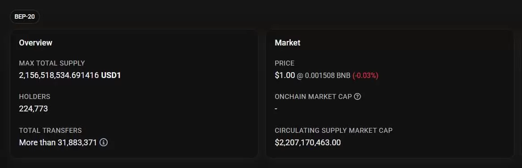Click the holders count 224,773

[x=33, y=109]
